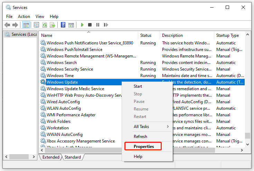Select Services (Local) tree node
The image size is (254, 171).
(21, 34)
